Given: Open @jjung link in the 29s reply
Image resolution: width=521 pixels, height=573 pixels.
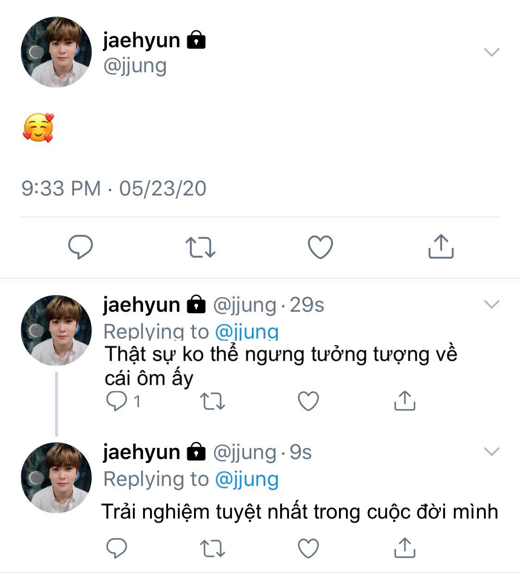Looking at the screenshot, I should click(247, 332).
